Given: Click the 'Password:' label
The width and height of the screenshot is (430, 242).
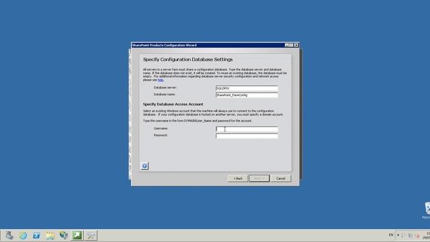Looking at the screenshot, I should coord(161,135).
